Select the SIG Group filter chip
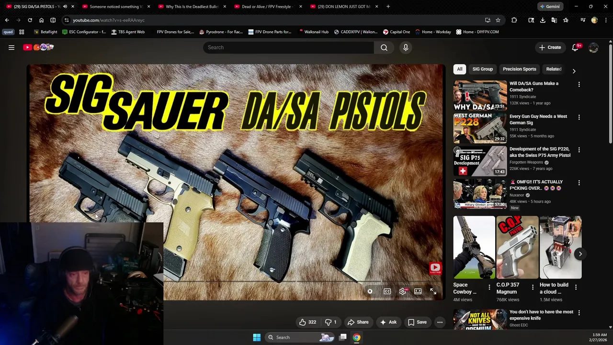Screen dimensions: 613x345 [483, 69]
